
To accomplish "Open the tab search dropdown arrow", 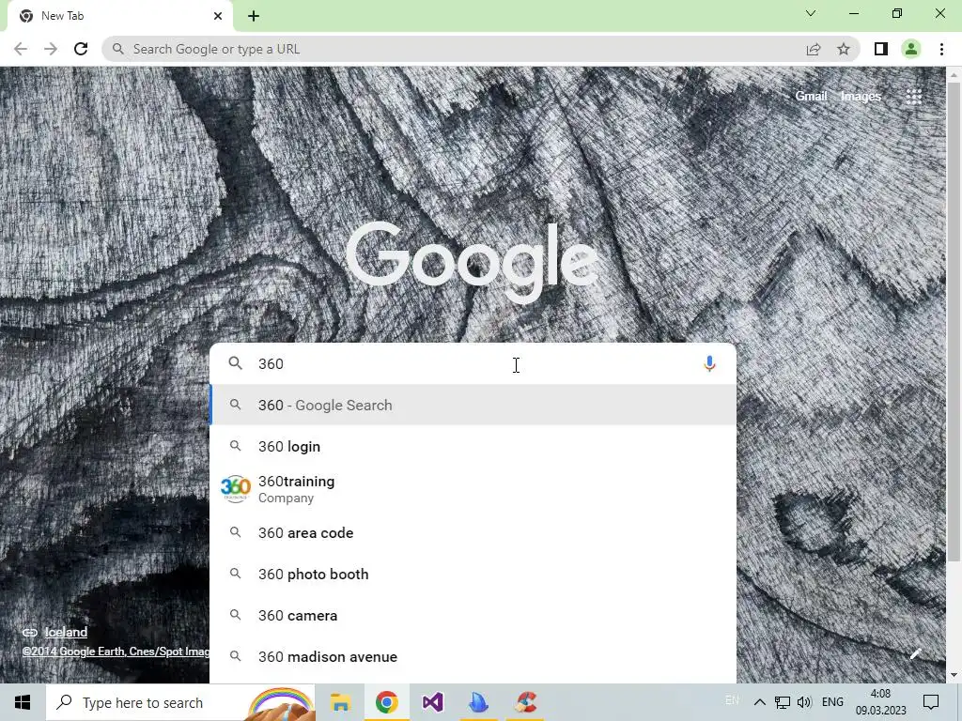I will coord(811,13).
